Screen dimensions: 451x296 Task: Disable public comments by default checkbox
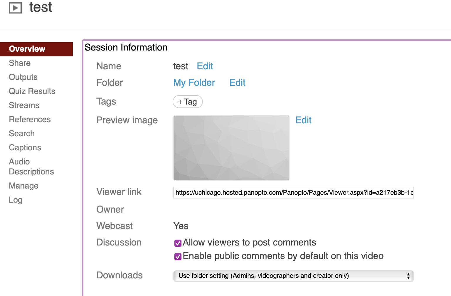[x=178, y=257]
